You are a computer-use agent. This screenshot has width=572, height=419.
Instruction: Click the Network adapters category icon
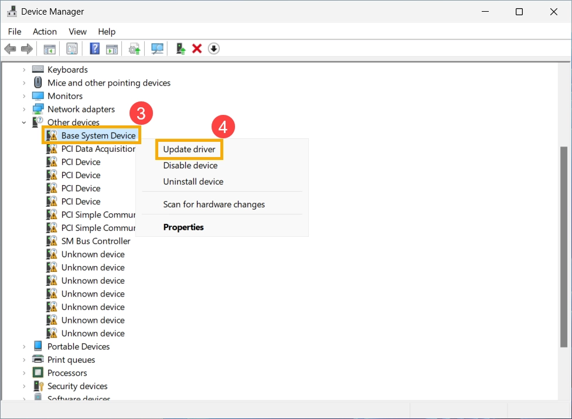point(38,109)
